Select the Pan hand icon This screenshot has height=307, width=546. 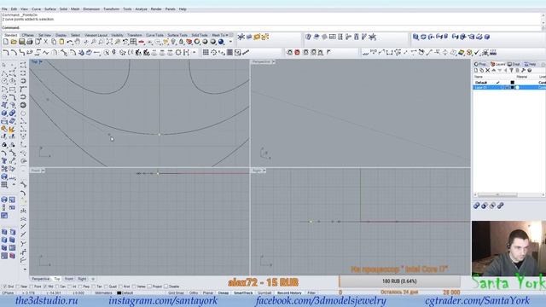[78, 42]
